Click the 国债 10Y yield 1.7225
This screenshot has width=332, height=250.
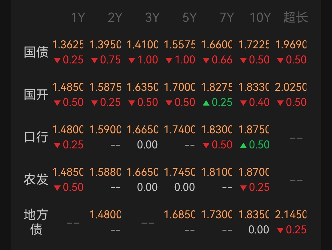click(x=254, y=45)
